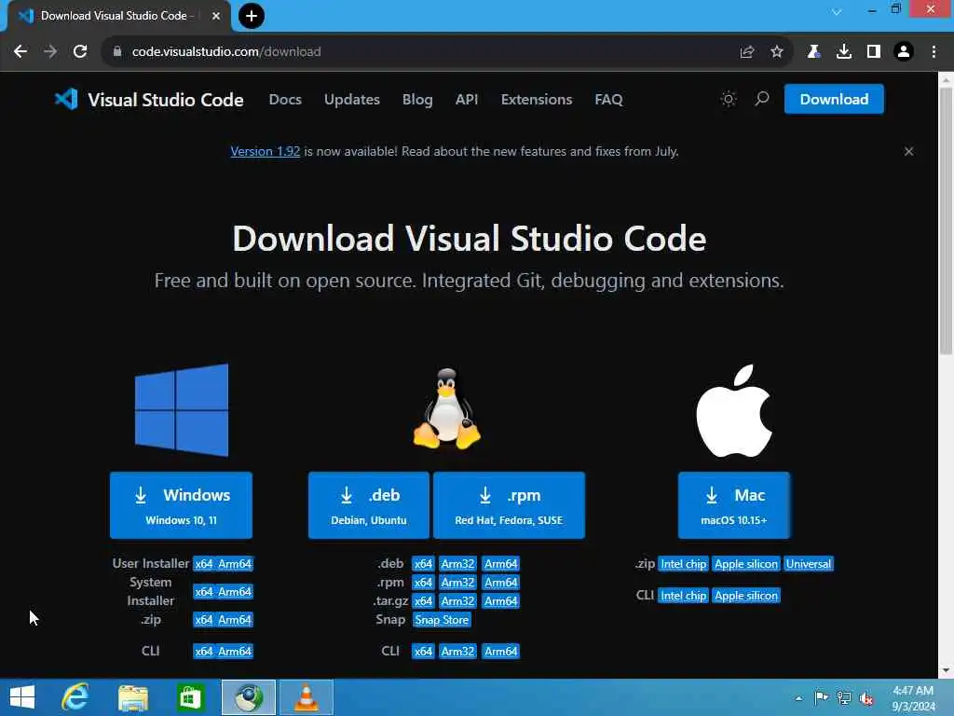
Task: Click the muted volume tray icon
Action: tap(866, 698)
